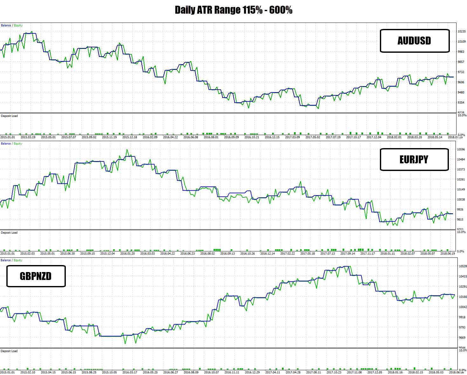Click the 9354 value on the price axis
This screenshot has height=375, width=467.
click(461, 103)
